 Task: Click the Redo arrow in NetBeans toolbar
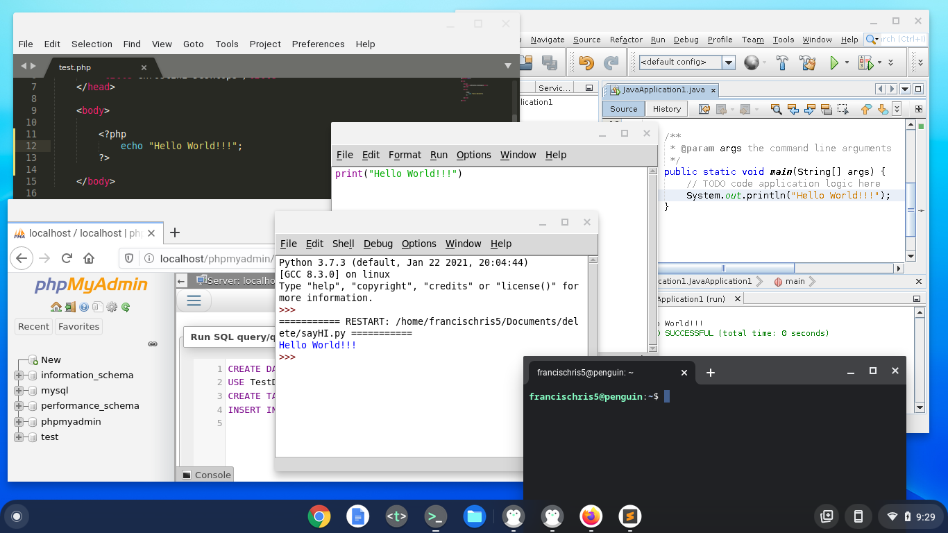coord(611,62)
